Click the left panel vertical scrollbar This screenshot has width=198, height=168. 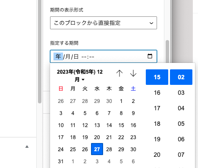coord(40,52)
